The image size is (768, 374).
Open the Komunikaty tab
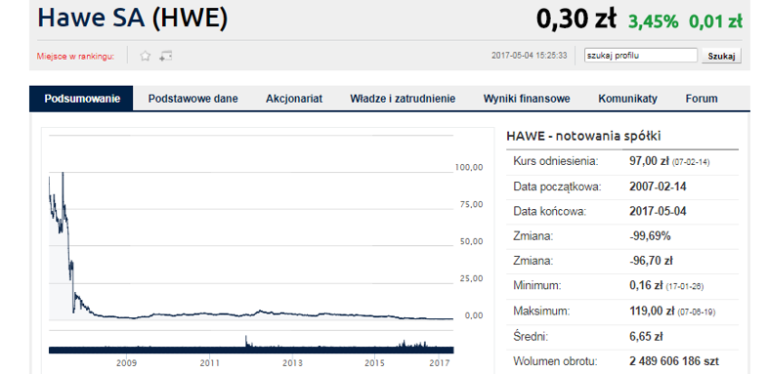(627, 99)
